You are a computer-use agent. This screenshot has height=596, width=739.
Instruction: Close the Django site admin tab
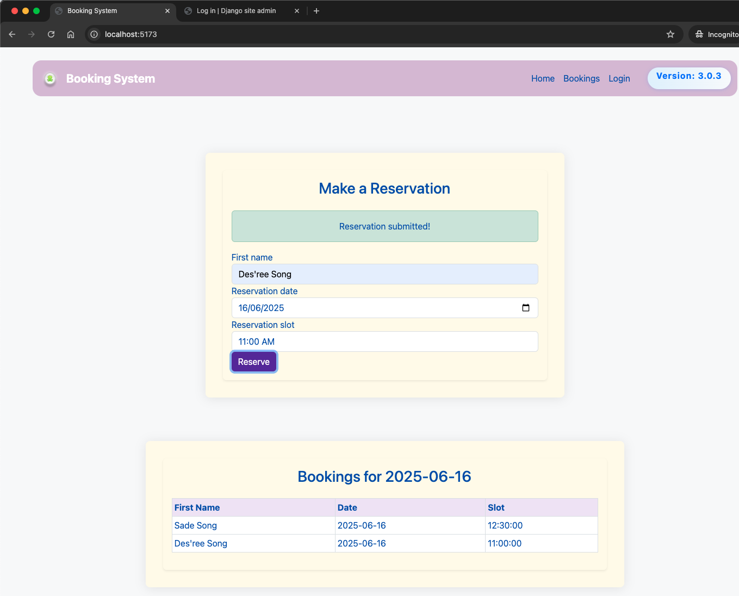[297, 11]
